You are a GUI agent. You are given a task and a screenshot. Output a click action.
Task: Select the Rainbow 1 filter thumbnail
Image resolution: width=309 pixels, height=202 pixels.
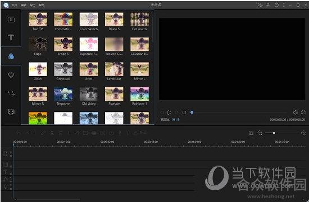point(140,94)
